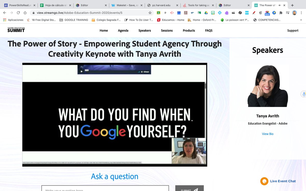Click the scrollbar inside the video presentation
Screen dimensions: 306x191
(x=205, y=86)
